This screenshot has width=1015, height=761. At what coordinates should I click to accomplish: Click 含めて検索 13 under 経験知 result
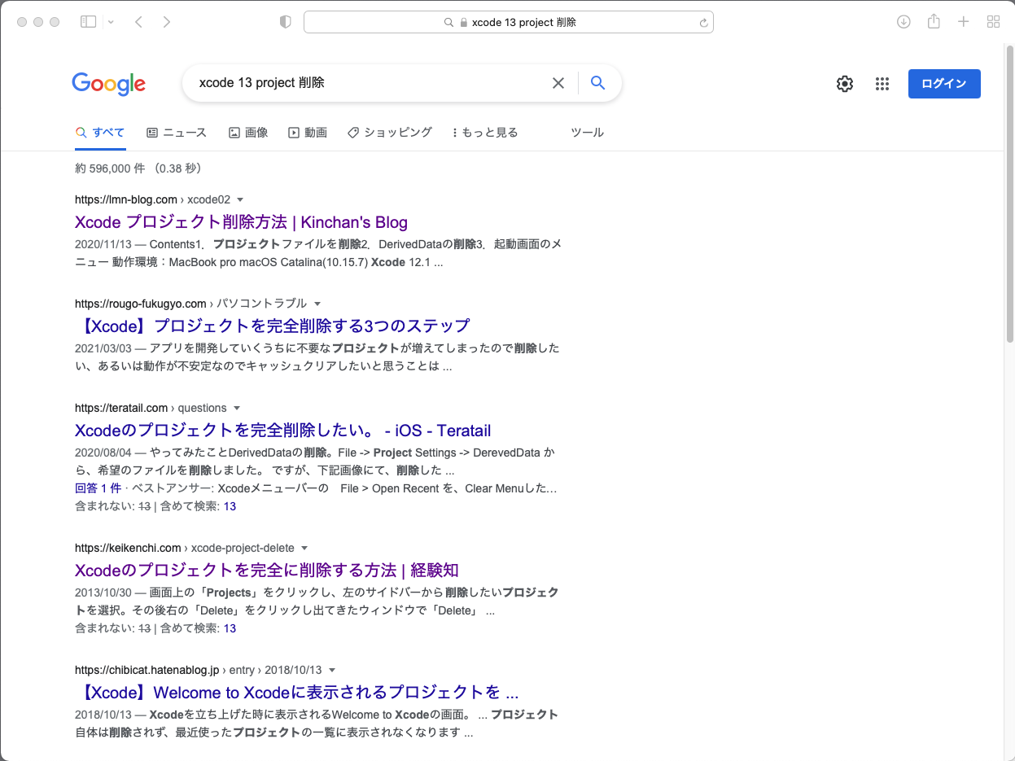point(230,628)
